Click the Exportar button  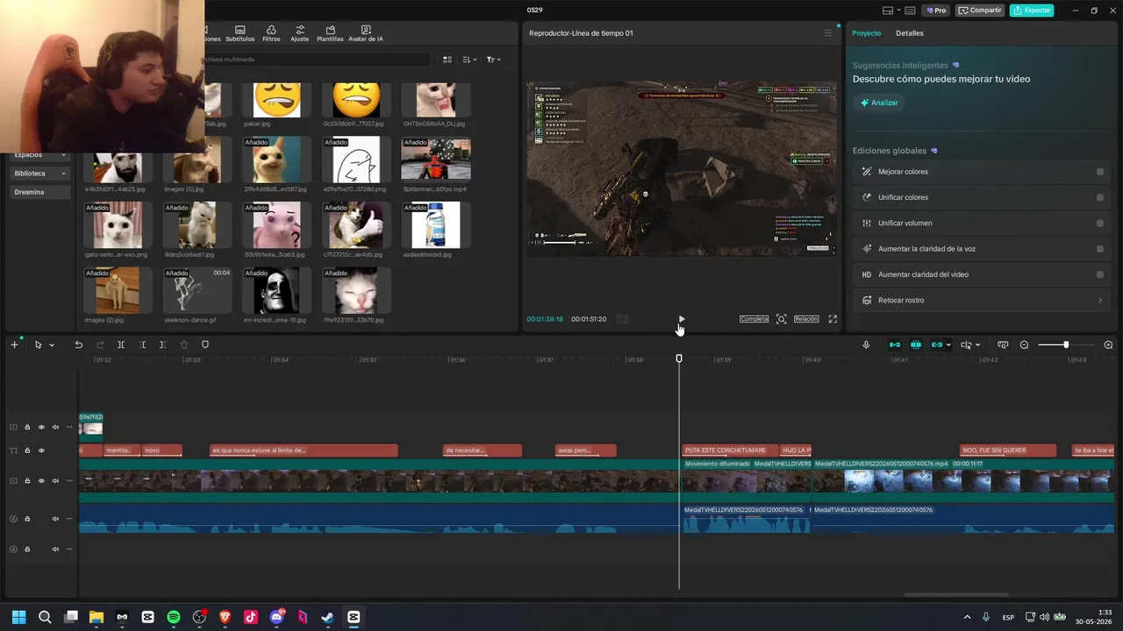[x=1032, y=11]
